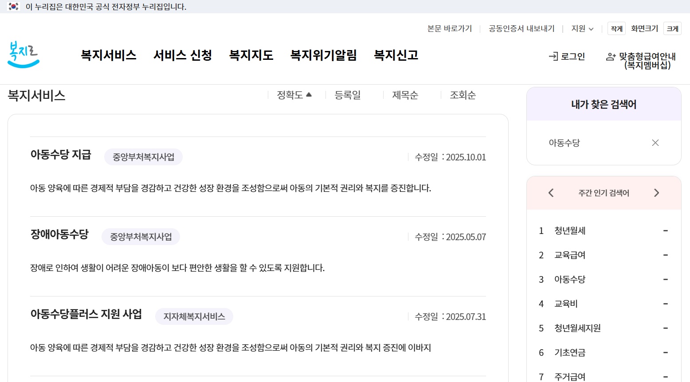This screenshot has width=690, height=382.
Task: Toggle the 정확도 sort direction arrow
Action: coord(310,94)
